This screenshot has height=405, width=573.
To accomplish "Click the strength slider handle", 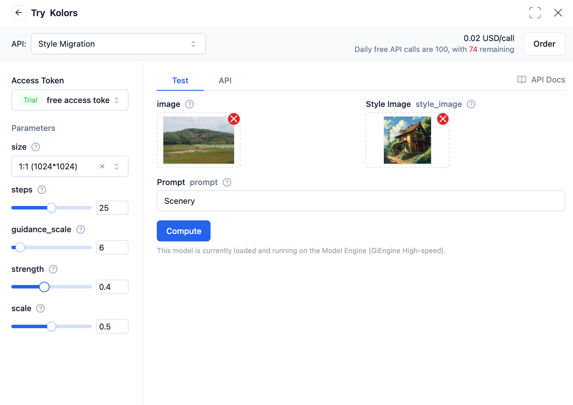I will pyautogui.click(x=44, y=287).
